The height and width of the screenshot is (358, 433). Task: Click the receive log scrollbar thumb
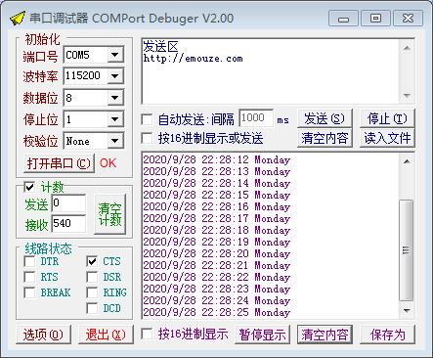tap(407, 250)
